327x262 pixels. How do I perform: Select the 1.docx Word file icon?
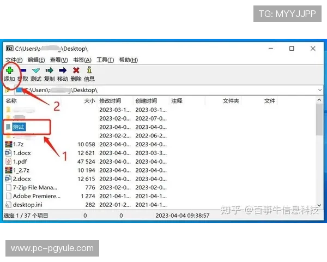coord(8,153)
